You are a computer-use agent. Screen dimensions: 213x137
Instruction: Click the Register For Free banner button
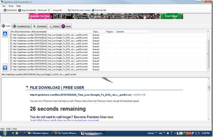pos(40,16)
